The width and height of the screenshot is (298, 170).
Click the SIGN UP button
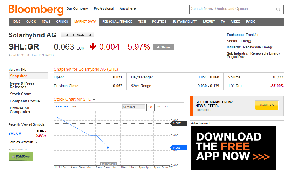coord(267,105)
